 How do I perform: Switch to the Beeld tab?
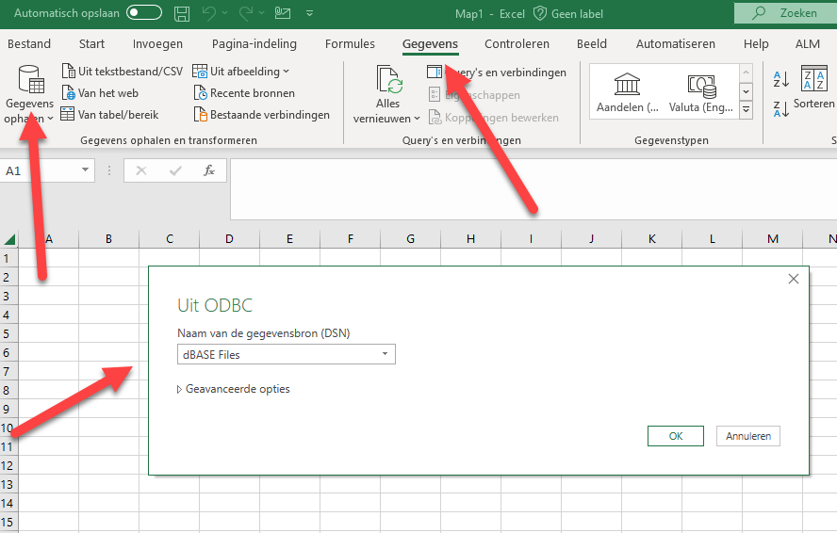click(592, 43)
